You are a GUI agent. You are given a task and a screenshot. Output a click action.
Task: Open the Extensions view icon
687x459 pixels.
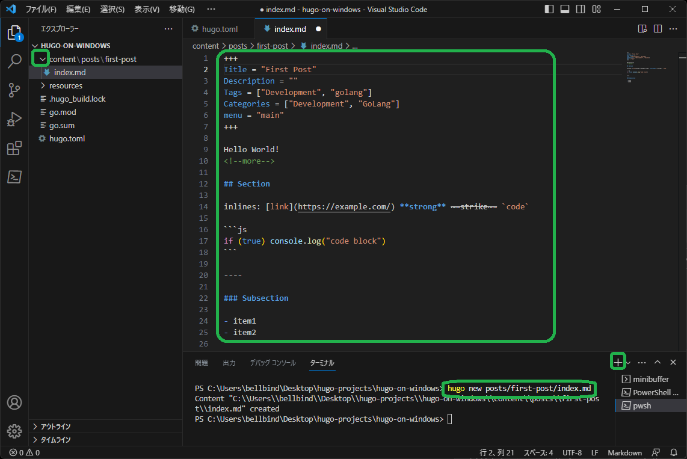[14, 148]
